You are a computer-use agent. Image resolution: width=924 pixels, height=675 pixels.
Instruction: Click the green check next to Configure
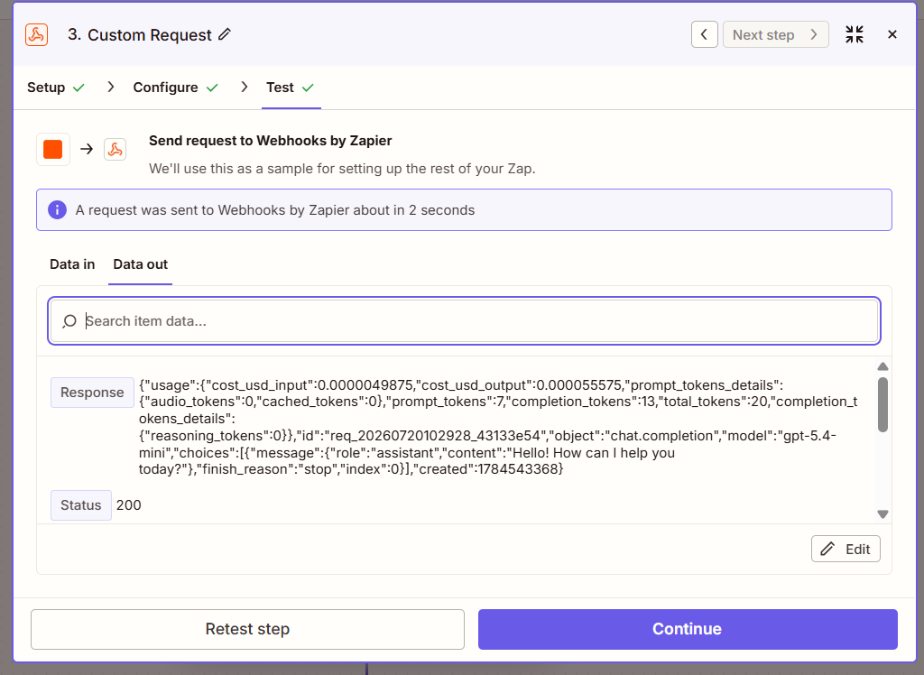coord(212,88)
